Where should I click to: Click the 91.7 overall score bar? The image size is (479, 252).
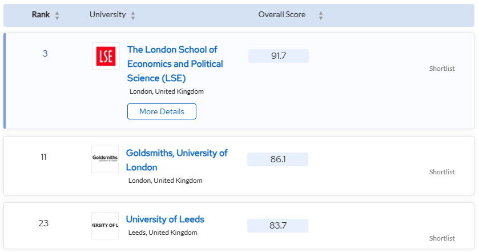click(x=279, y=56)
